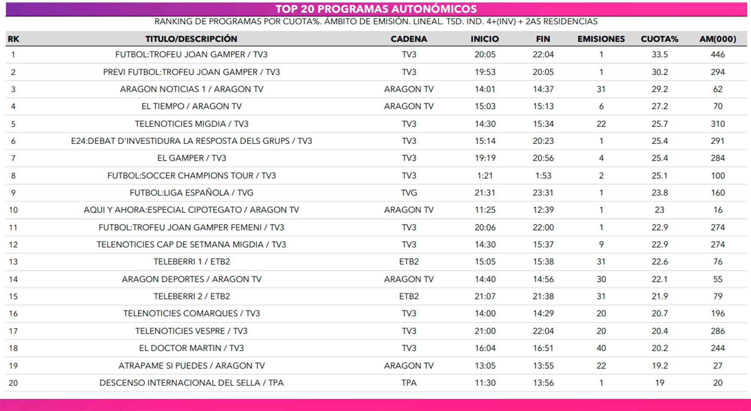Screen dimensions: 751x411
Task: Click the INICIO column header
Action: tap(485, 39)
